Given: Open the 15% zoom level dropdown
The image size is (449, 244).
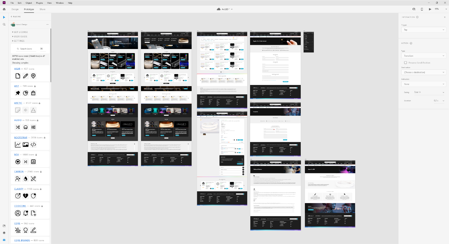Looking at the screenshot, I should coord(441,9).
